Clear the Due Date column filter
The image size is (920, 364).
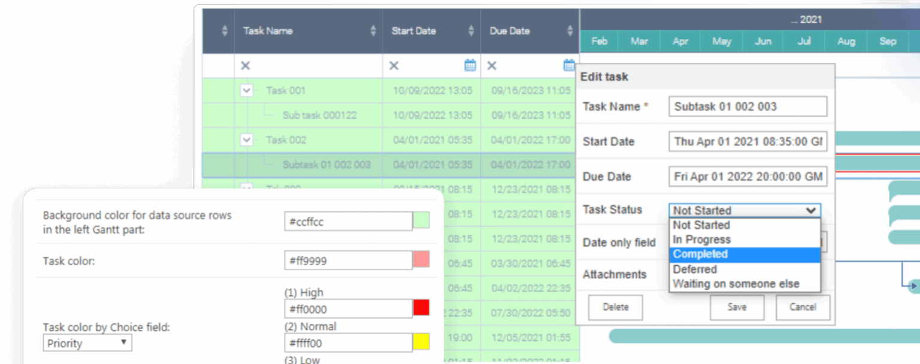point(492,66)
